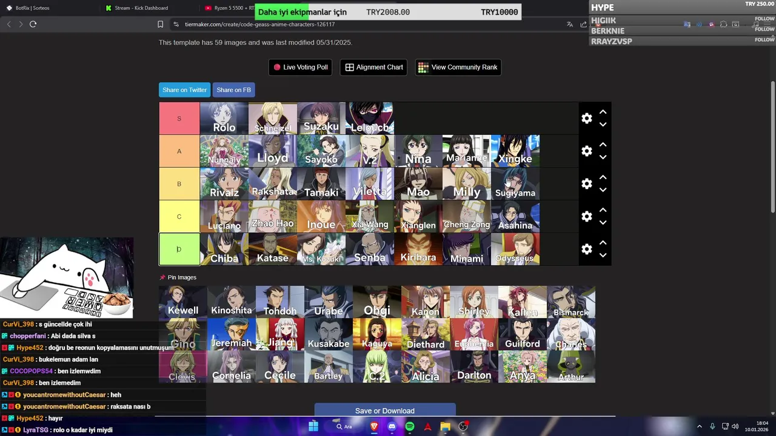Screen dimensions: 776x436
Task: Click the Ara search box on taskbar
Action: 344,426
